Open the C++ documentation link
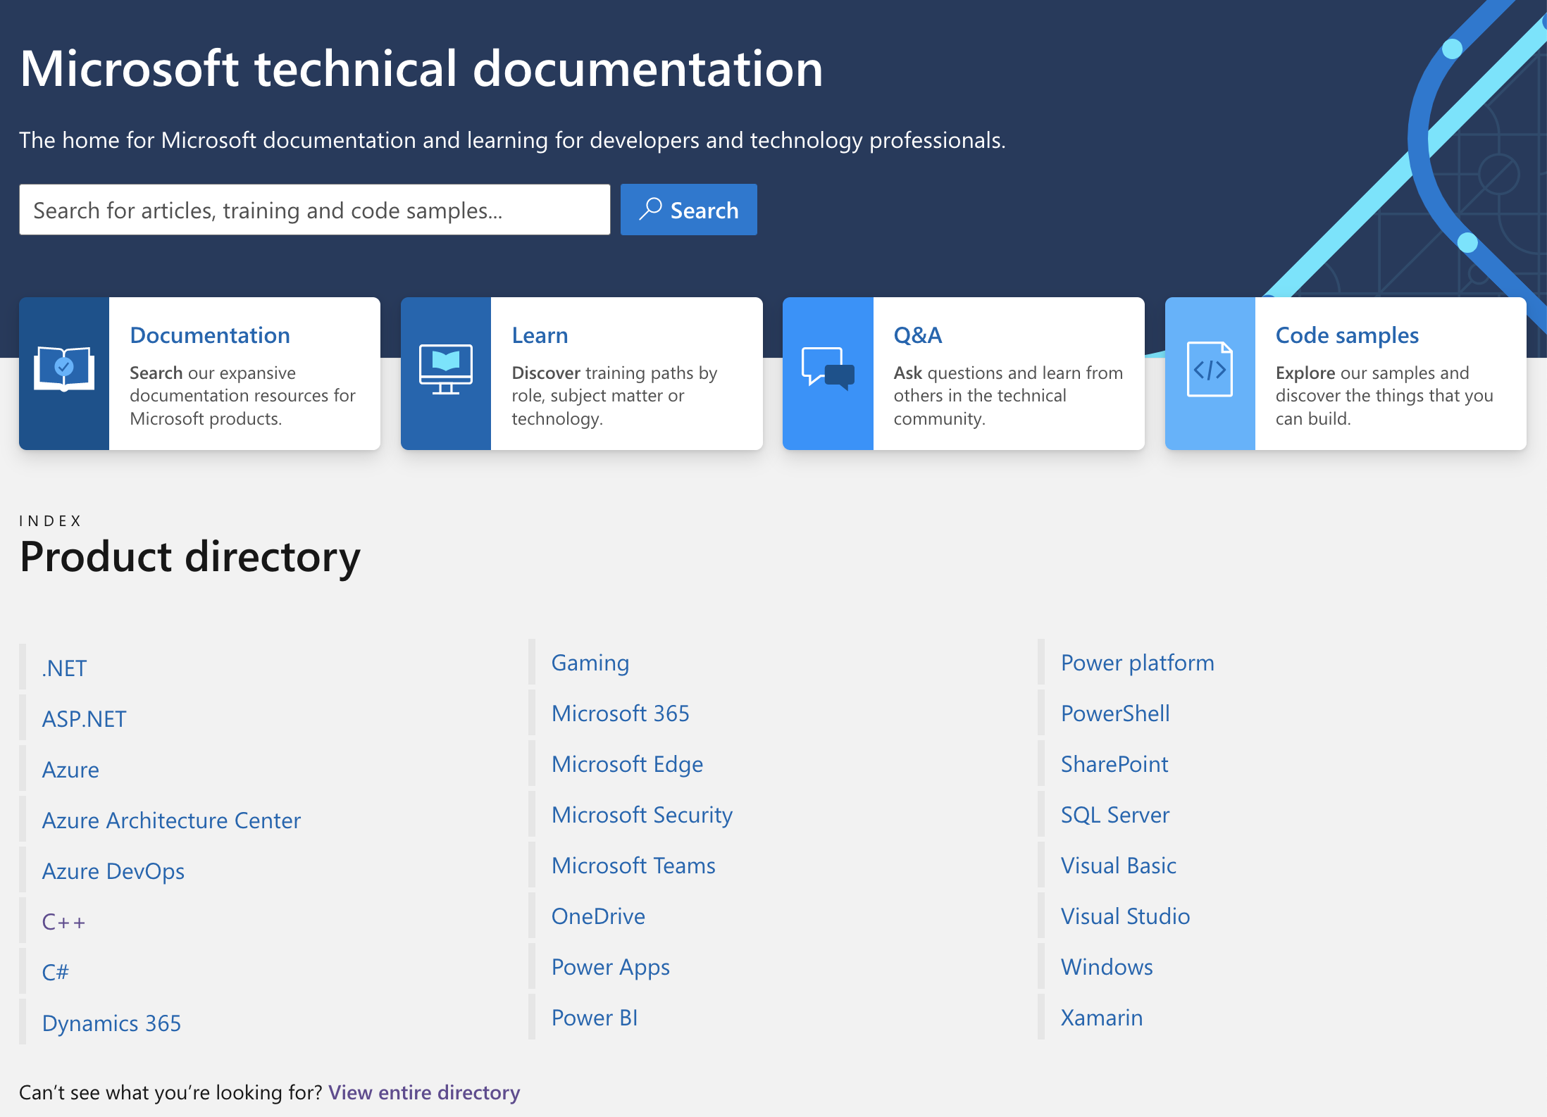The height and width of the screenshot is (1117, 1547). [63, 921]
